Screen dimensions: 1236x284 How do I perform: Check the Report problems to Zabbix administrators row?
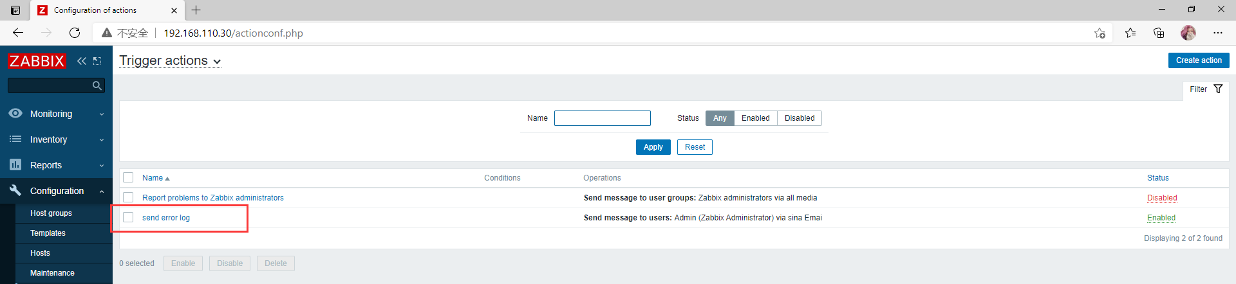[128, 197]
